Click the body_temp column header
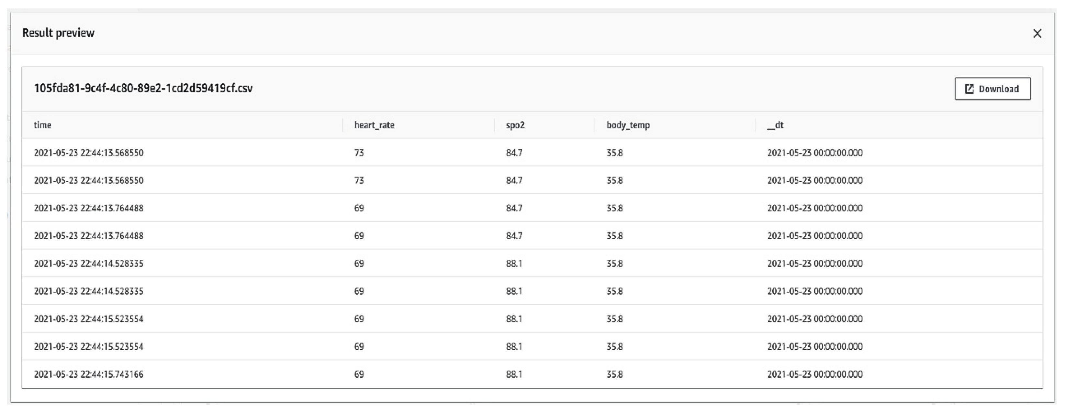The image size is (1065, 411). click(x=628, y=125)
